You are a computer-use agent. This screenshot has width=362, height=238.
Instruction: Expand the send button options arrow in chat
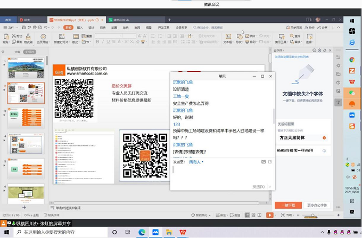270,186
